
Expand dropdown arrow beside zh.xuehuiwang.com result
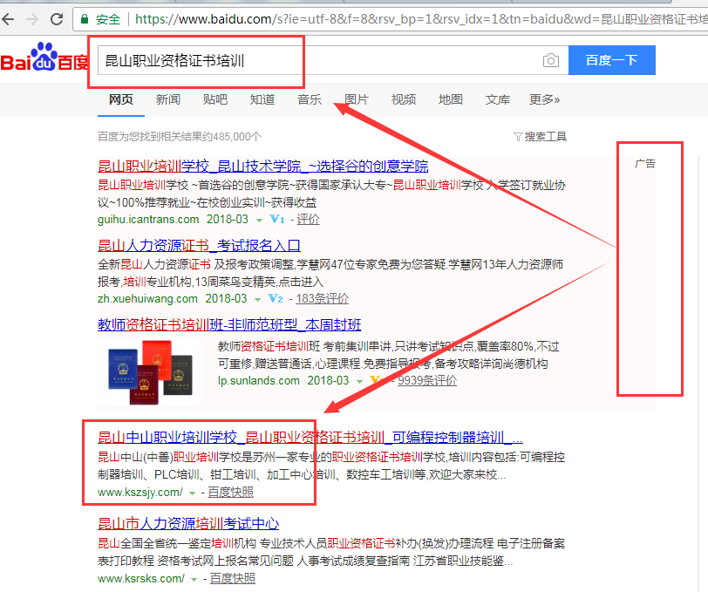pos(257,299)
